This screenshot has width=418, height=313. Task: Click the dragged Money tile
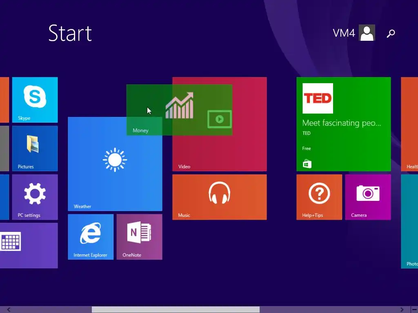pos(179,110)
